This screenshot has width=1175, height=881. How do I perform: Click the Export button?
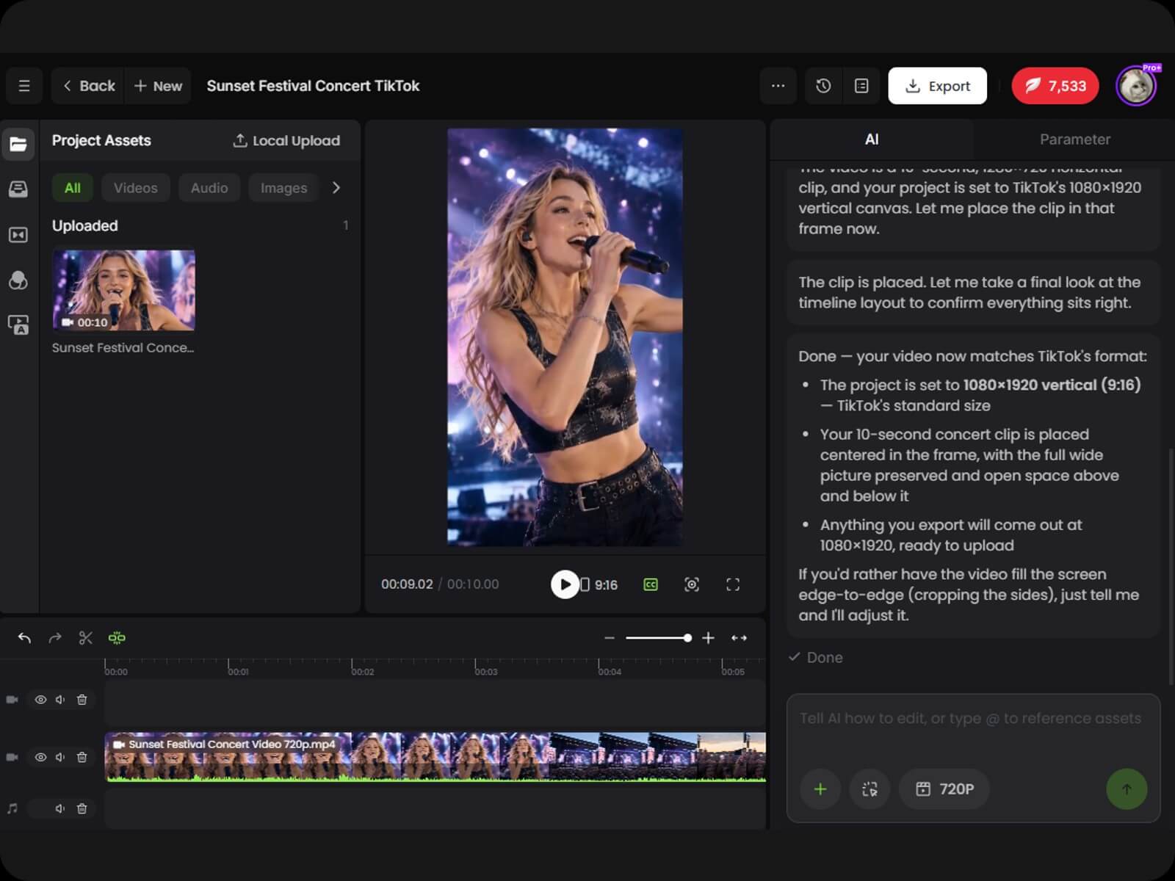[938, 86]
